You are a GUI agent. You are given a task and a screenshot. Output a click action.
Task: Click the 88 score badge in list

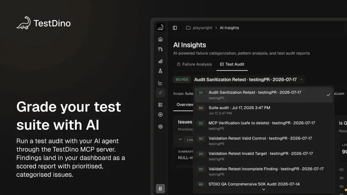click(x=201, y=184)
